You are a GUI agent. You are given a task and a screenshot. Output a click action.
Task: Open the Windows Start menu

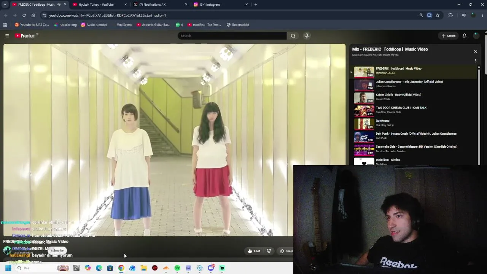pyautogui.click(x=8, y=268)
